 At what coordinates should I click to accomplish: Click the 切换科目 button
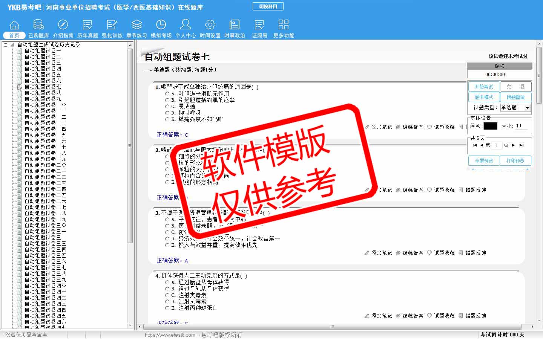click(x=268, y=6)
